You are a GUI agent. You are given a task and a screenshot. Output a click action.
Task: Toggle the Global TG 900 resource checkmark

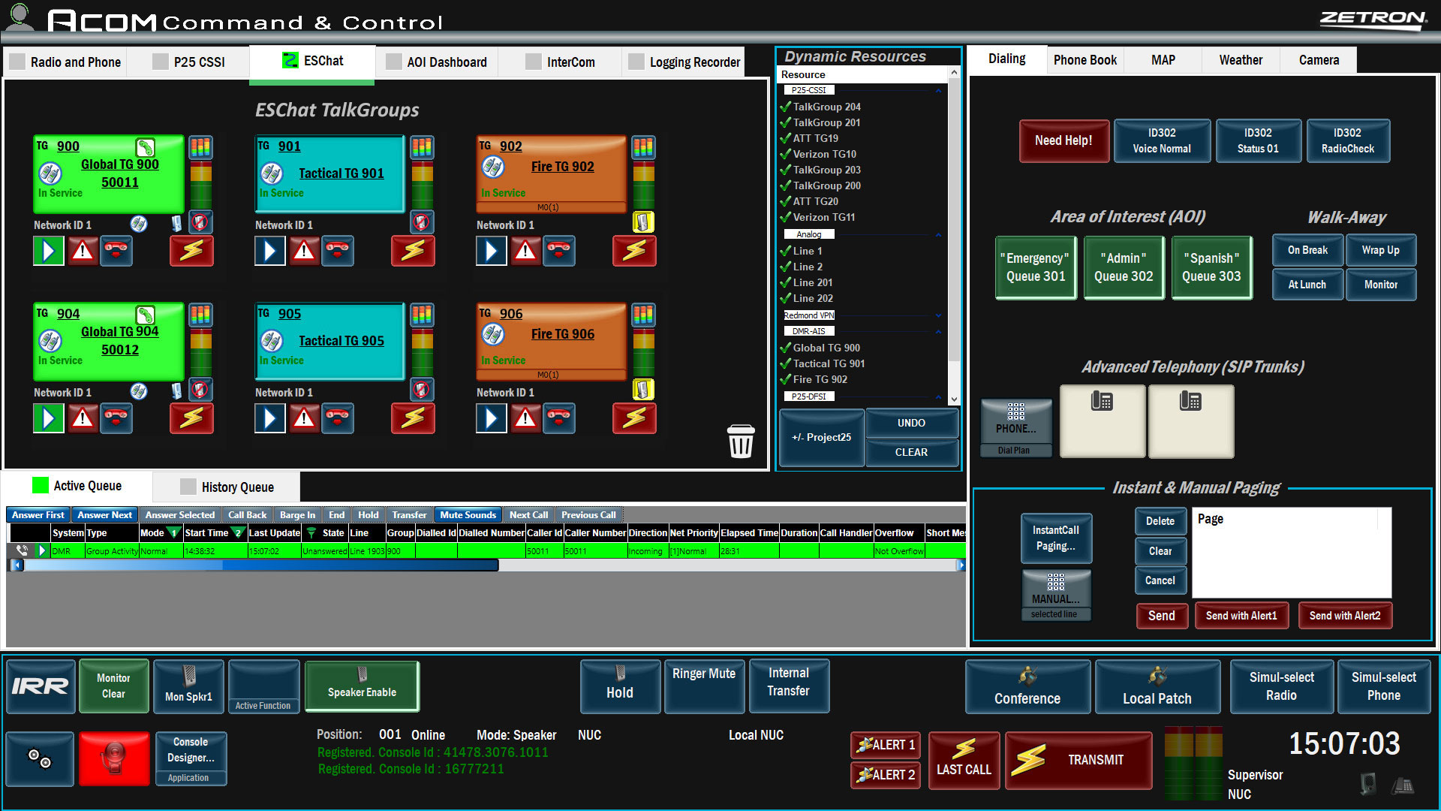786,348
